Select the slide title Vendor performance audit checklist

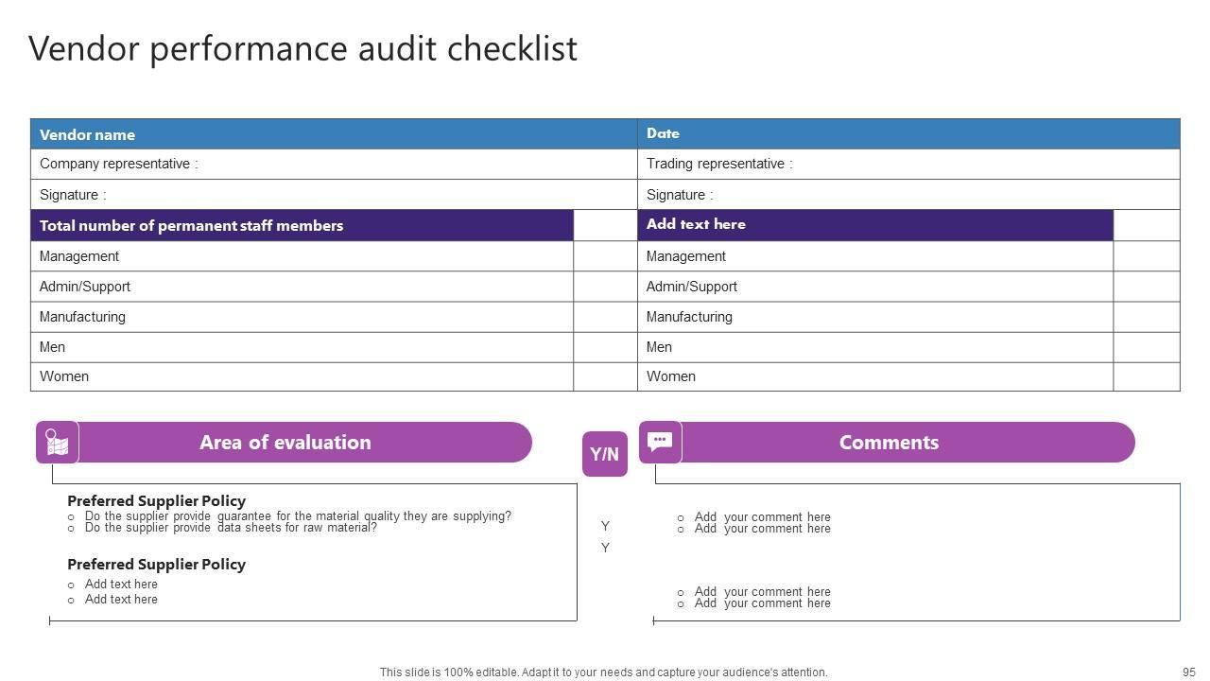[302, 48]
